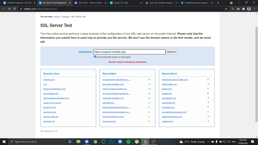Open autobahn.de recently seen link

[x=49, y=121]
